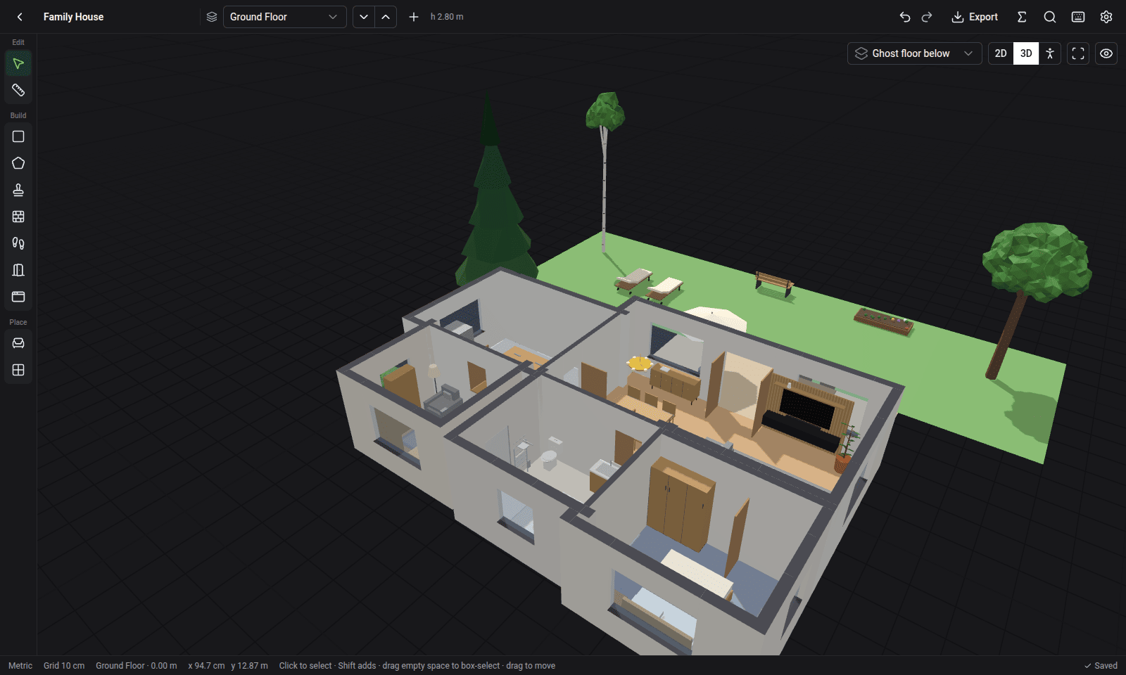Screen dimensions: 1126x675
Task: Open the sigma summary totals
Action: (x=1022, y=17)
